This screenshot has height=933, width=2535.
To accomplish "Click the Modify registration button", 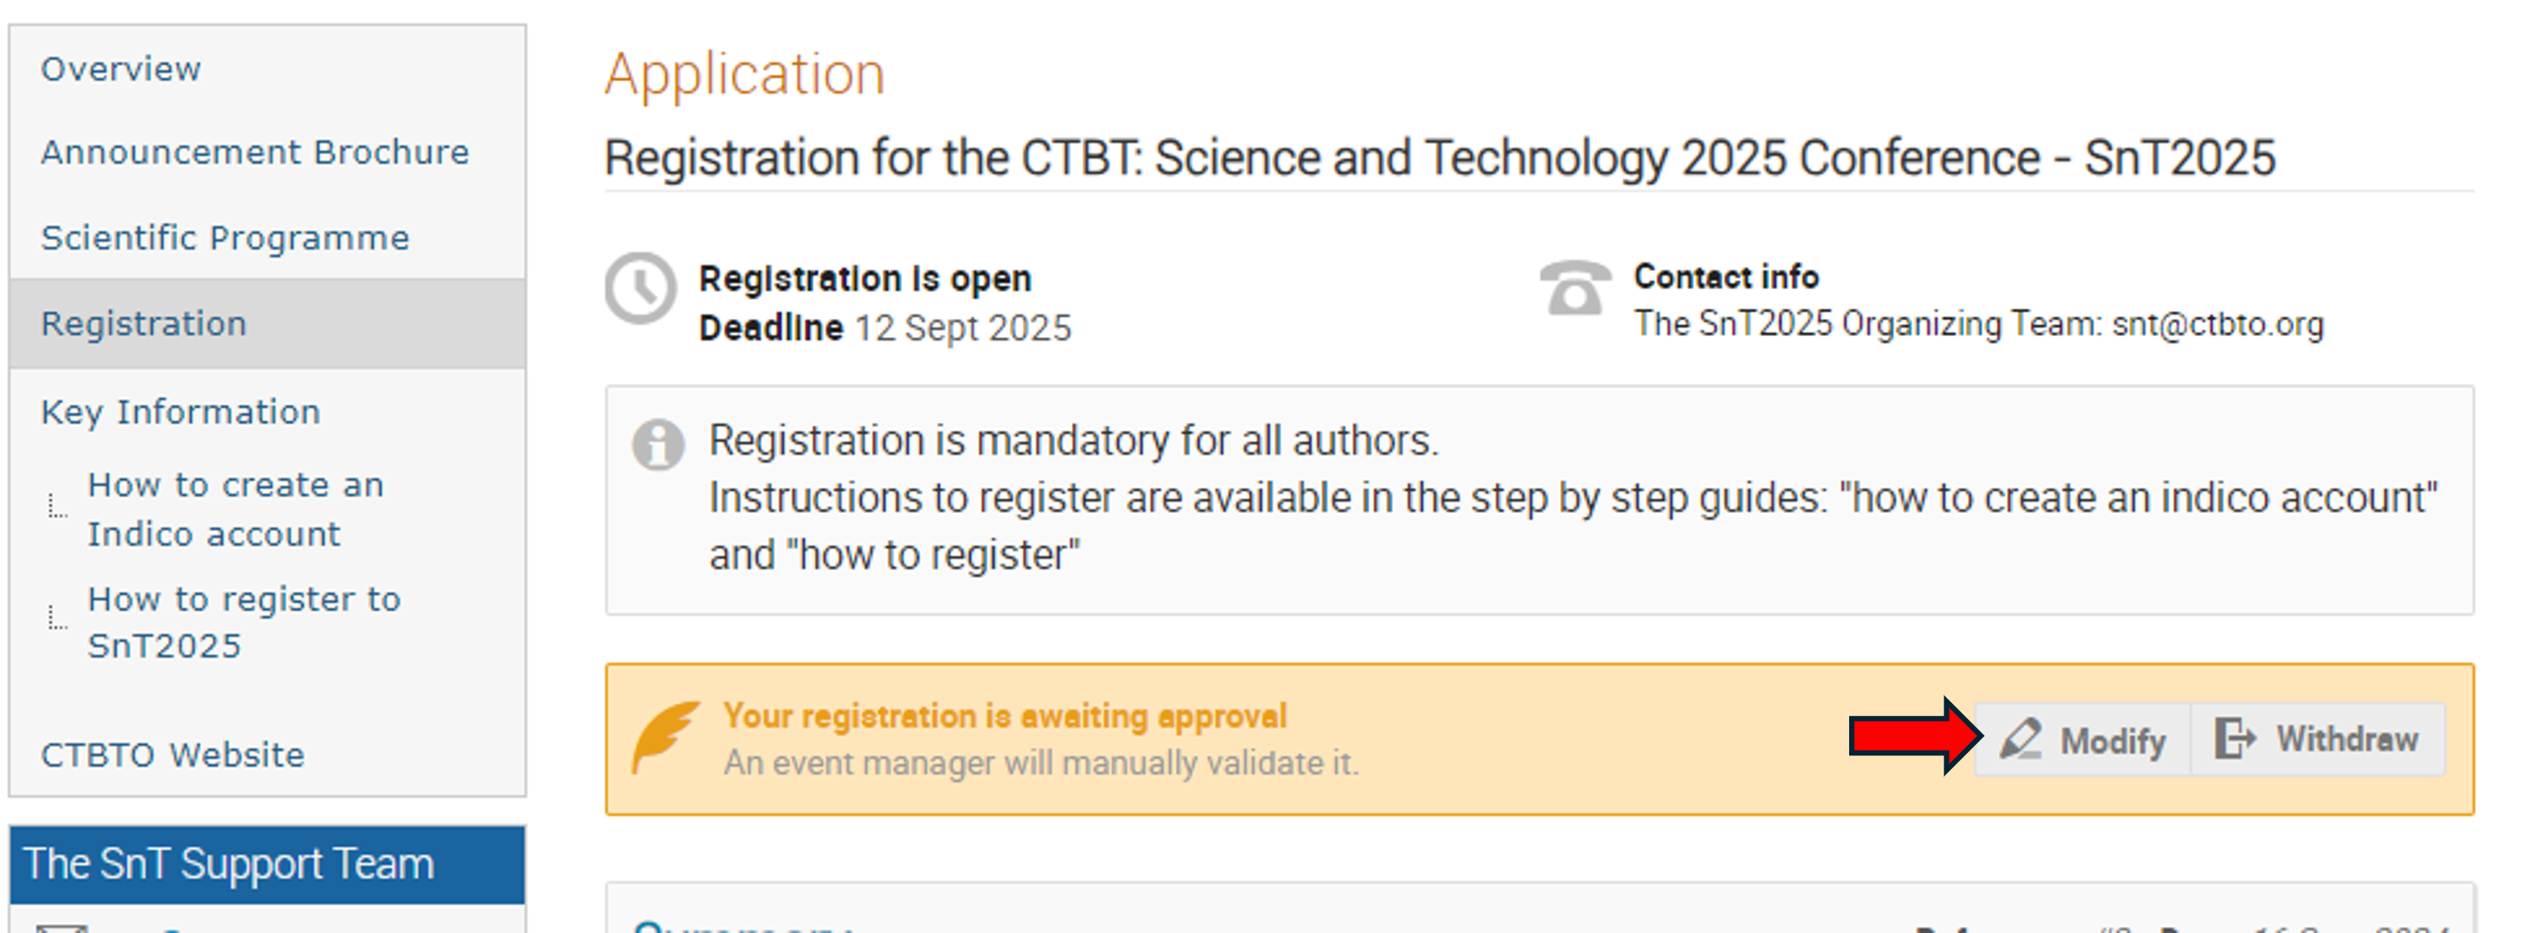I will click(2083, 739).
